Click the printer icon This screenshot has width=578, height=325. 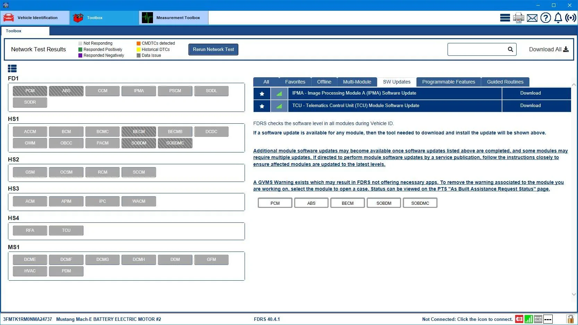coord(519,18)
